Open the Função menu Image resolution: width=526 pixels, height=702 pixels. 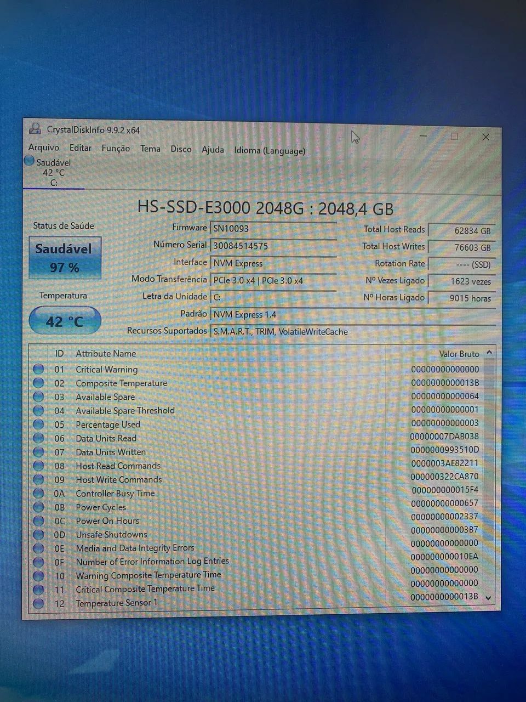pyautogui.click(x=116, y=148)
